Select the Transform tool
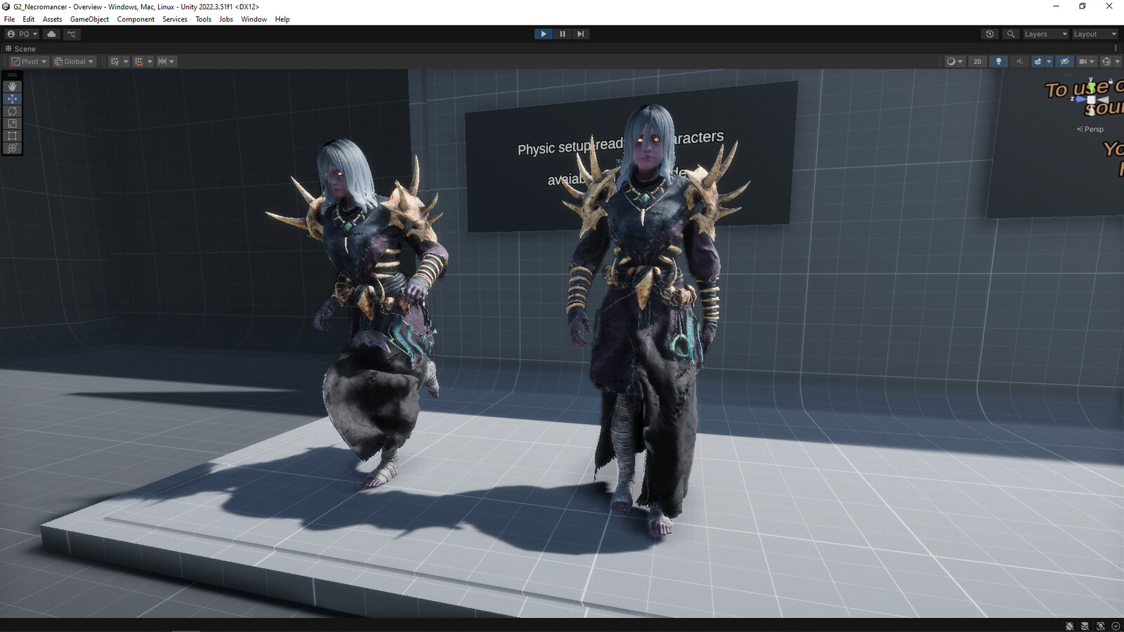Image resolution: width=1124 pixels, height=632 pixels. point(12,148)
